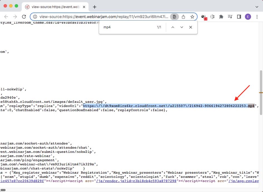Close the find bar
This screenshot has height=192, width=263.
pyautogui.click(x=191, y=27)
